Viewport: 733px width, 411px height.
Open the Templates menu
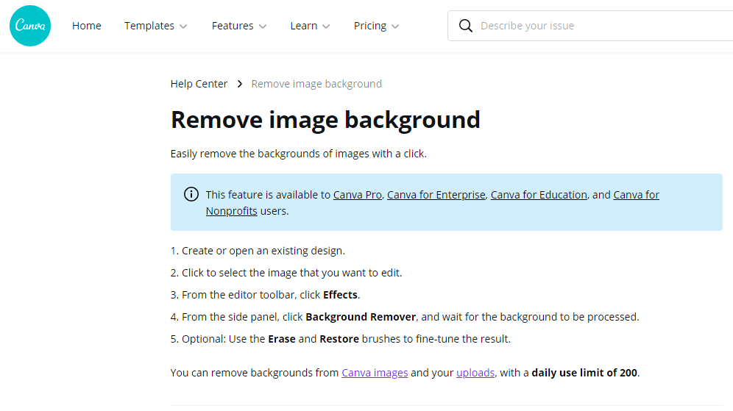[156, 26]
